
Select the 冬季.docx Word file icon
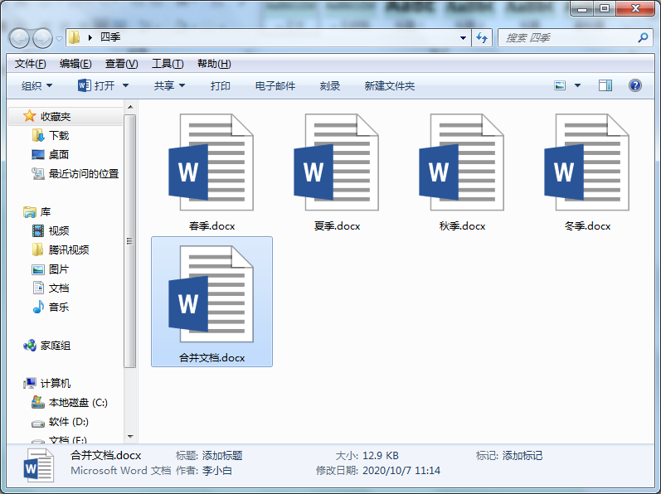click(587, 162)
